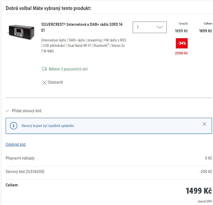This screenshot has width=213, height=205.
Task: Remove product via Odstranit text
Action: [x=55, y=82]
